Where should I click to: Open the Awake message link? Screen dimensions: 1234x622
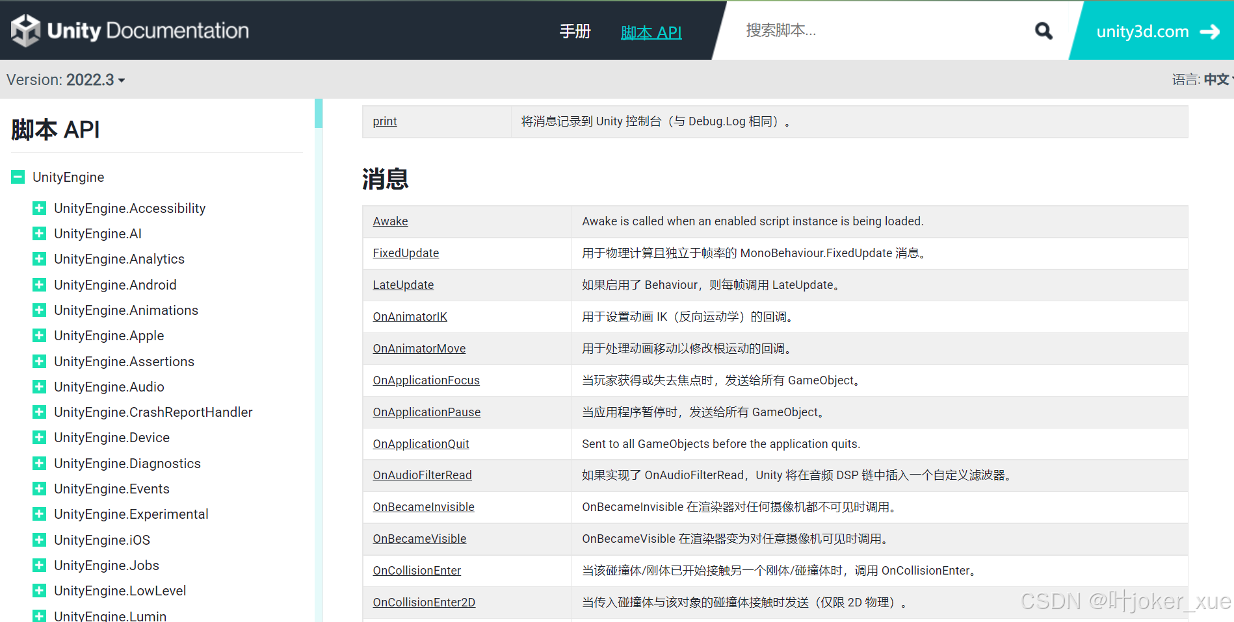(x=390, y=221)
